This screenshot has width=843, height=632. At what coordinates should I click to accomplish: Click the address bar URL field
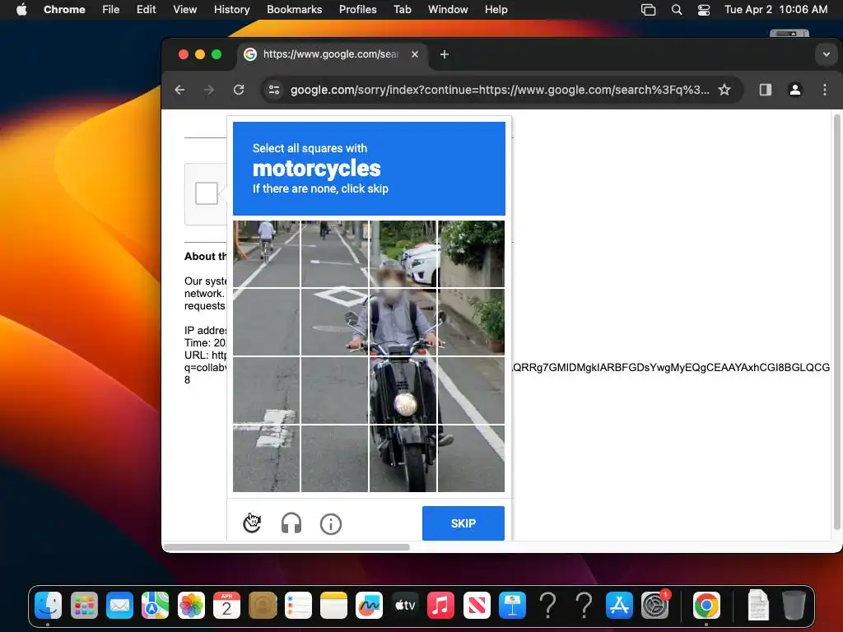pyautogui.click(x=500, y=90)
